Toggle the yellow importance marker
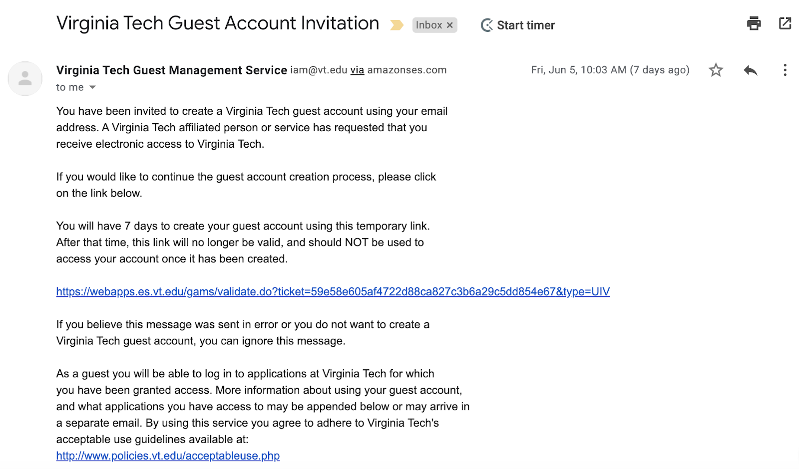799x469 pixels. (397, 25)
